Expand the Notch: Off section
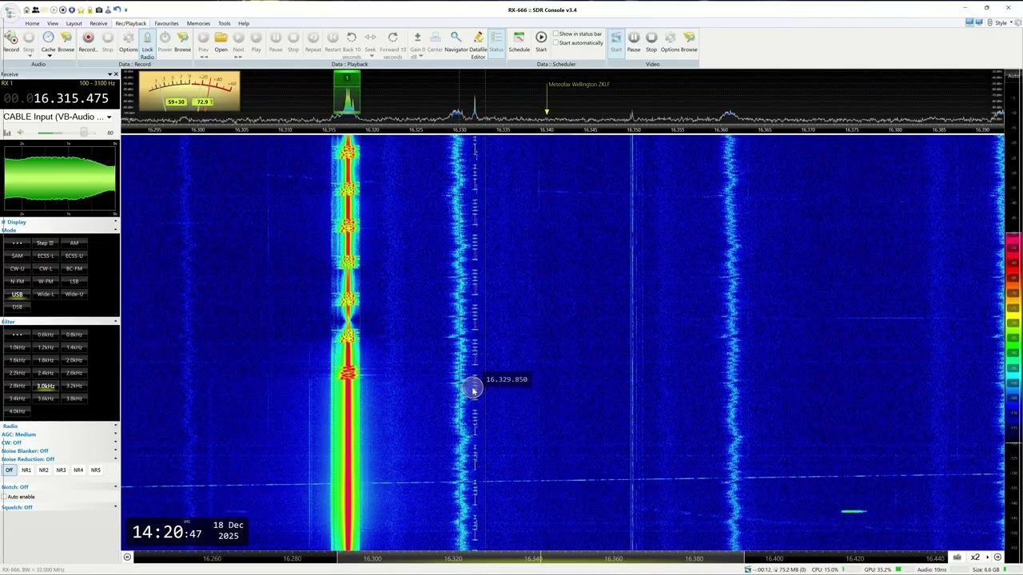The image size is (1023, 575). [115, 487]
